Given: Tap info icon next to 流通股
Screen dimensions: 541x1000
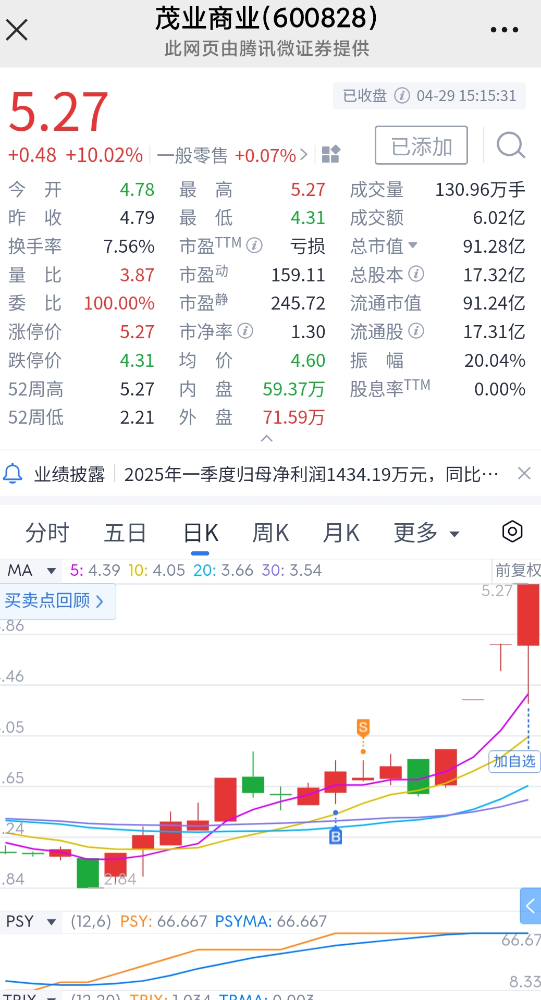Looking at the screenshot, I should click(416, 331).
